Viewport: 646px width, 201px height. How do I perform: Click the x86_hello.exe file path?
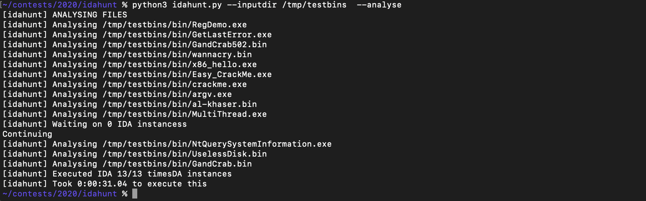point(180,65)
